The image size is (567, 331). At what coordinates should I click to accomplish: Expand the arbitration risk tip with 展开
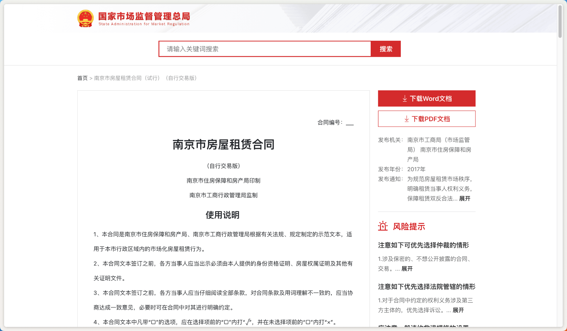click(406, 269)
